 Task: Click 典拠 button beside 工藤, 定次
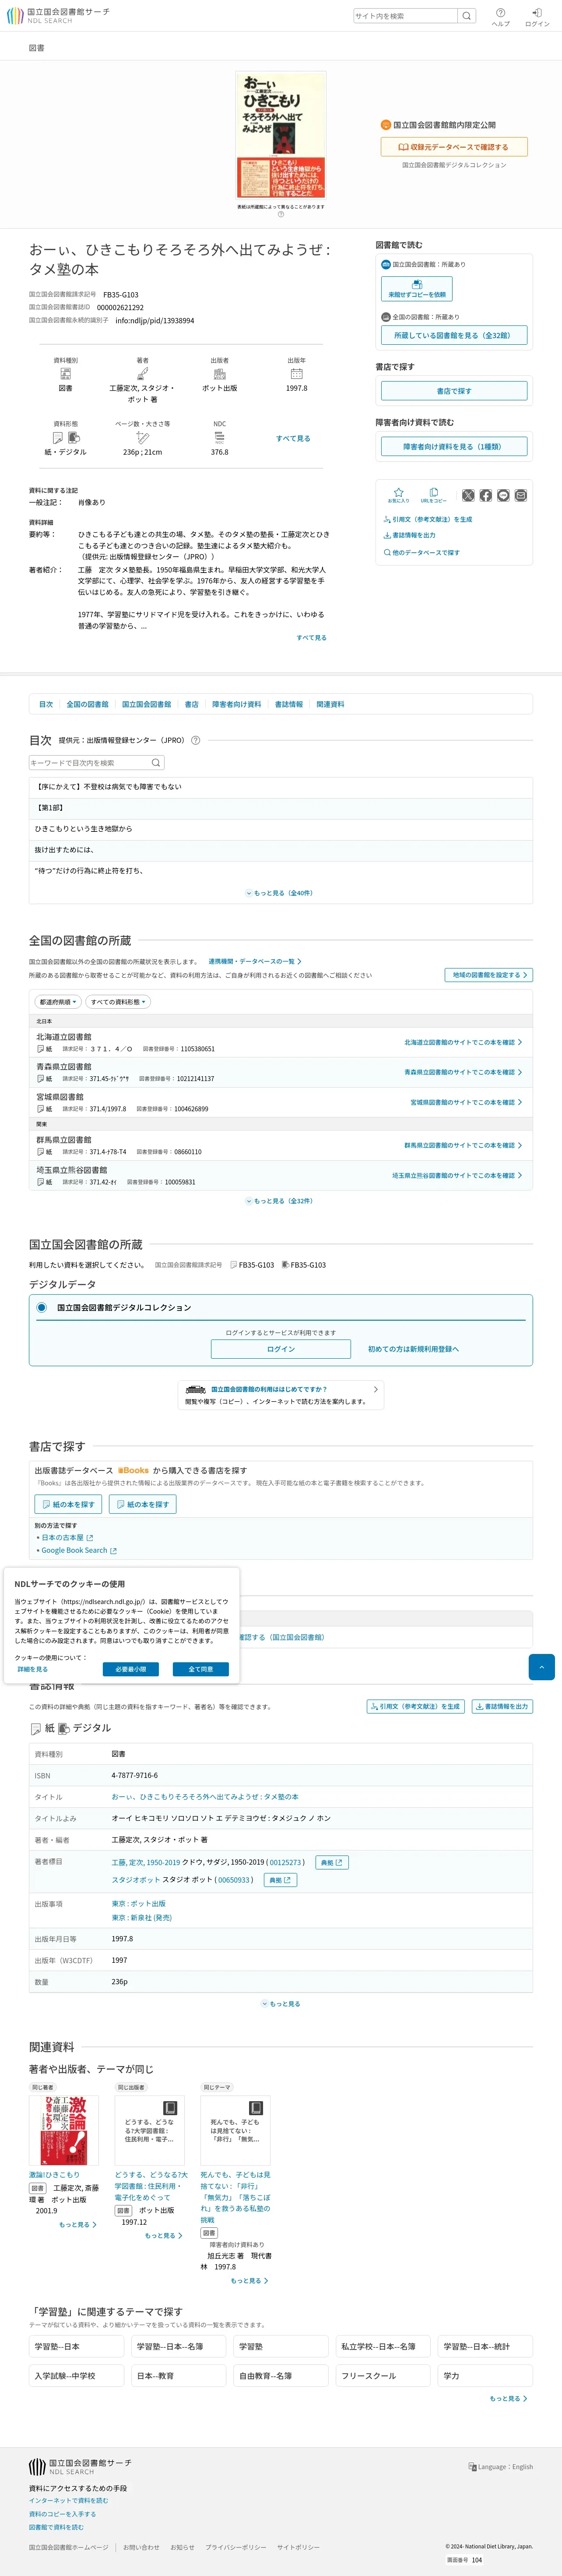pyautogui.click(x=332, y=1862)
